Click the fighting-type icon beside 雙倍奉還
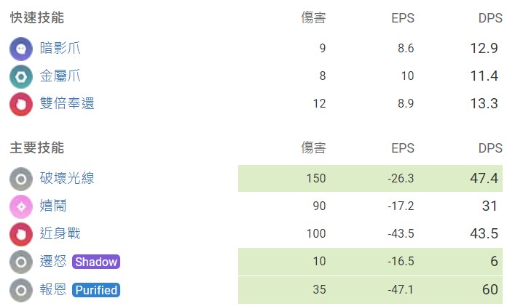Viewport: 507px width, 306px height. click(21, 104)
